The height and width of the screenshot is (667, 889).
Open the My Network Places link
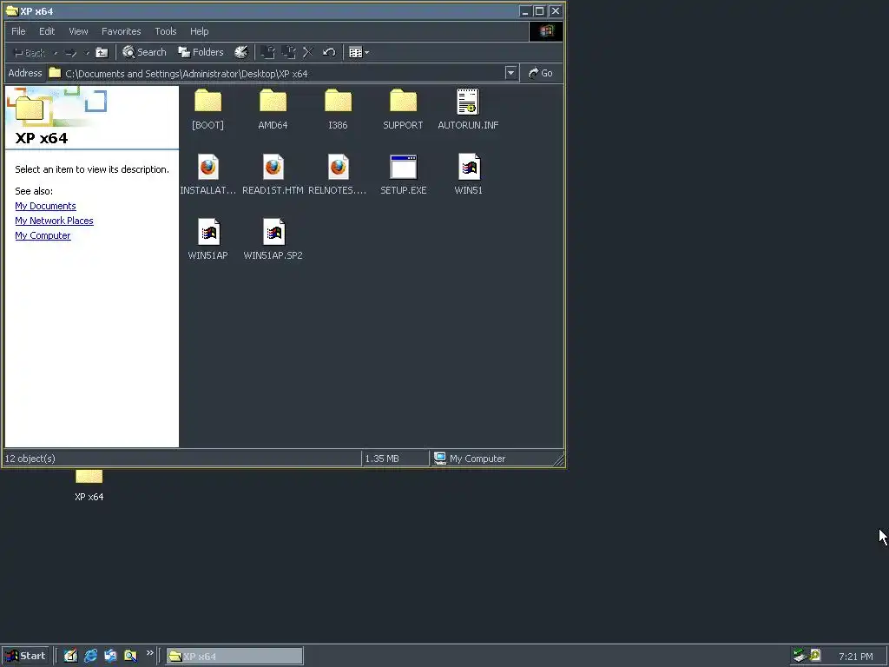click(54, 221)
